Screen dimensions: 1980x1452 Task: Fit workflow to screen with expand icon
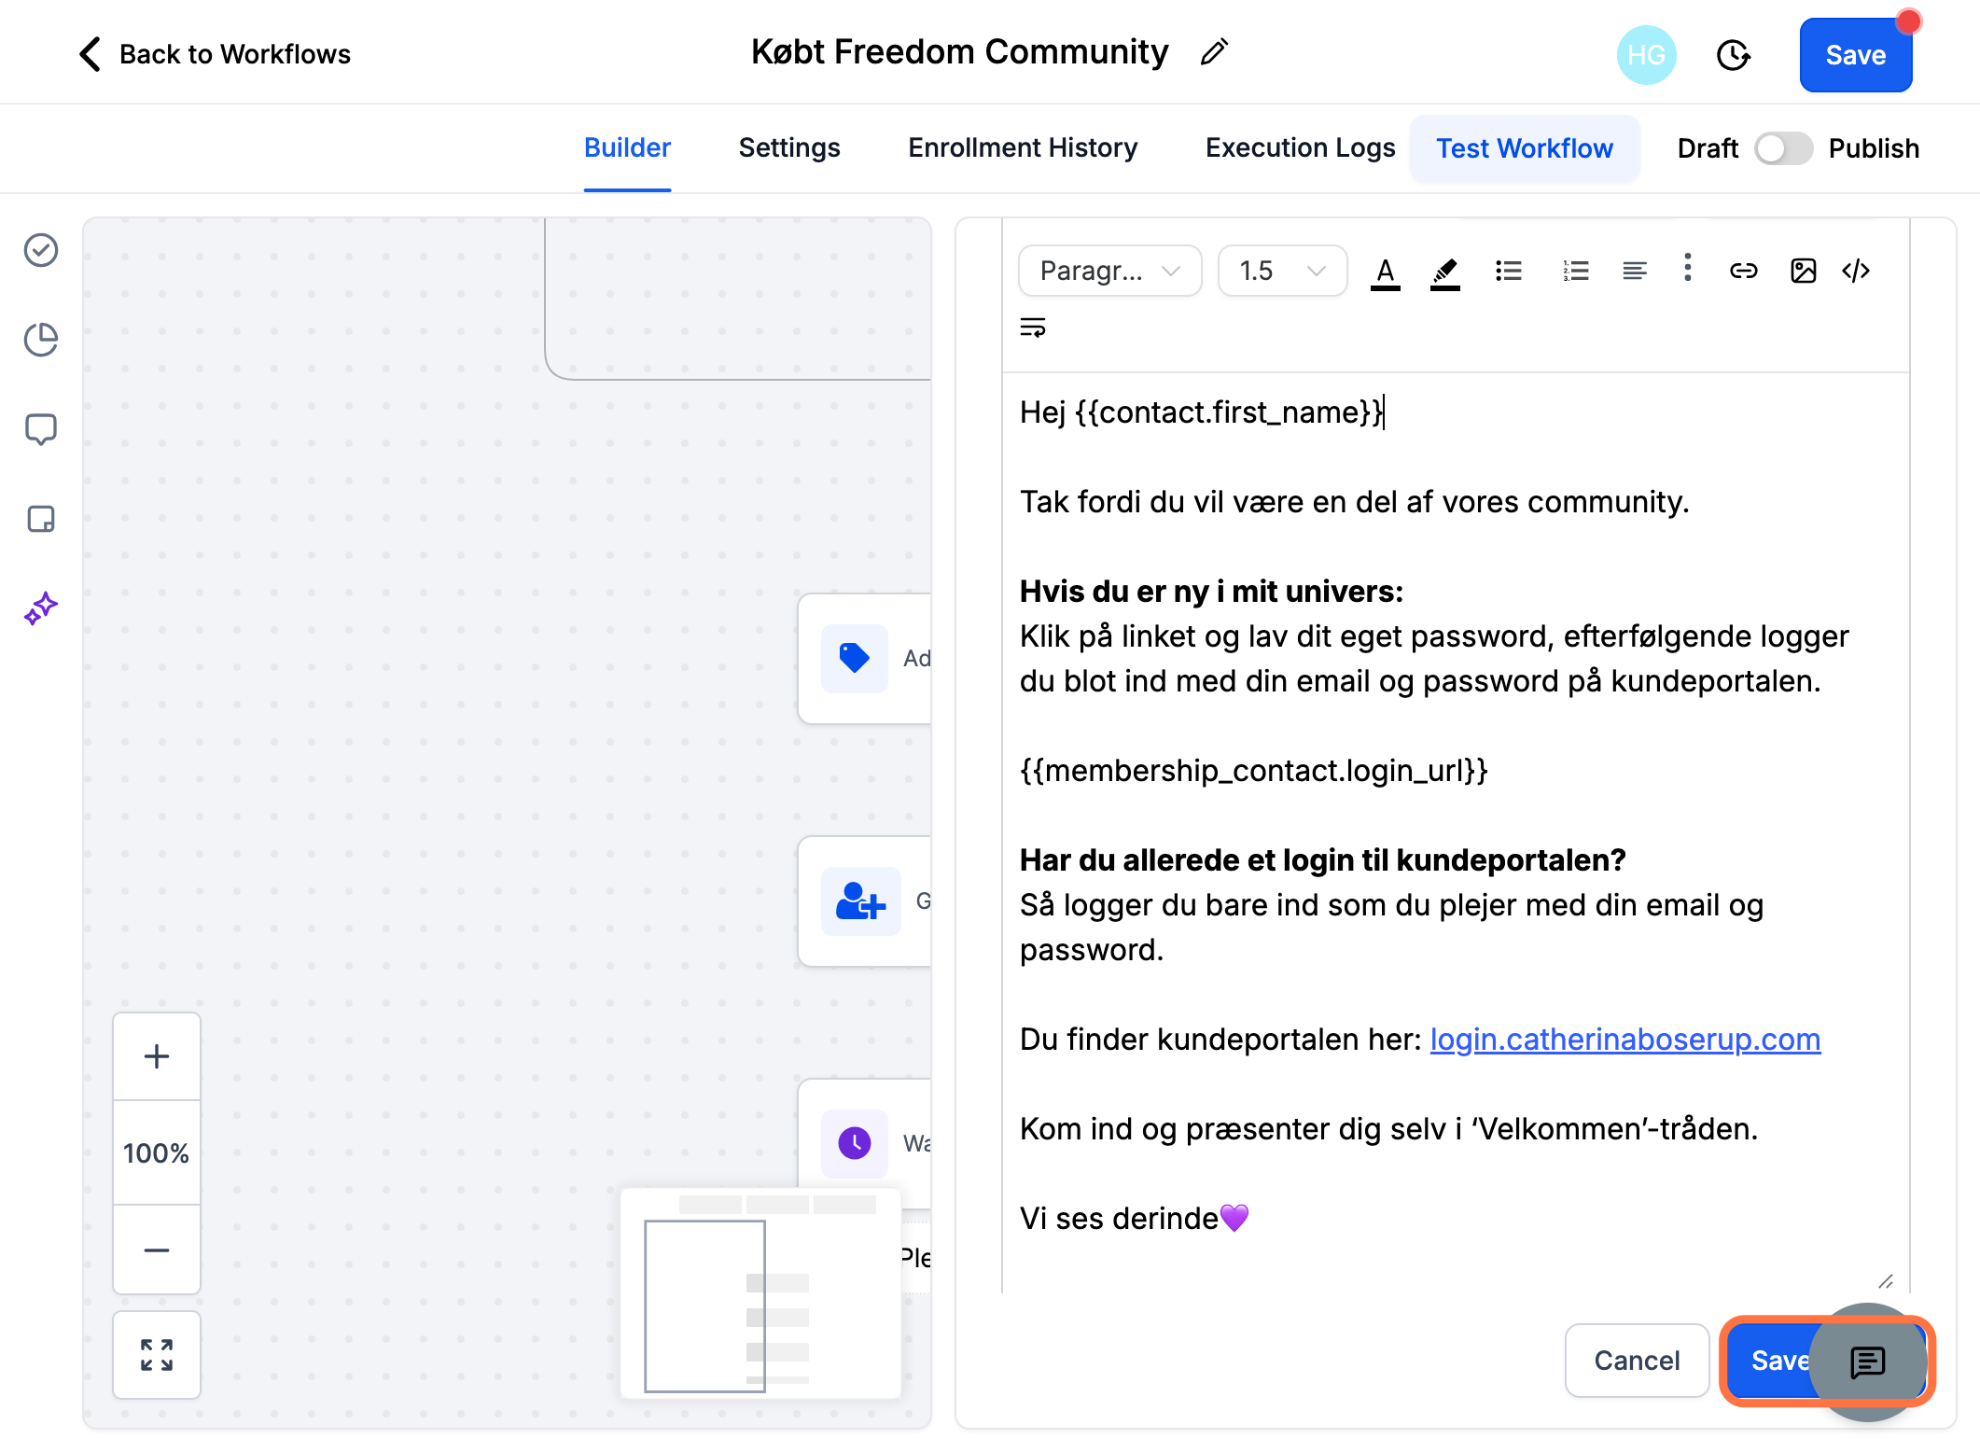pyautogui.click(x=157, y=1355)
